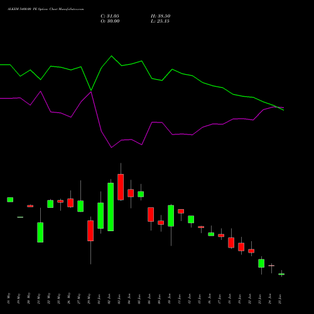This screenshot has height=314, width=314.
Task: Select the tall green candle above 02 Jun
Action: pos(111,207)
